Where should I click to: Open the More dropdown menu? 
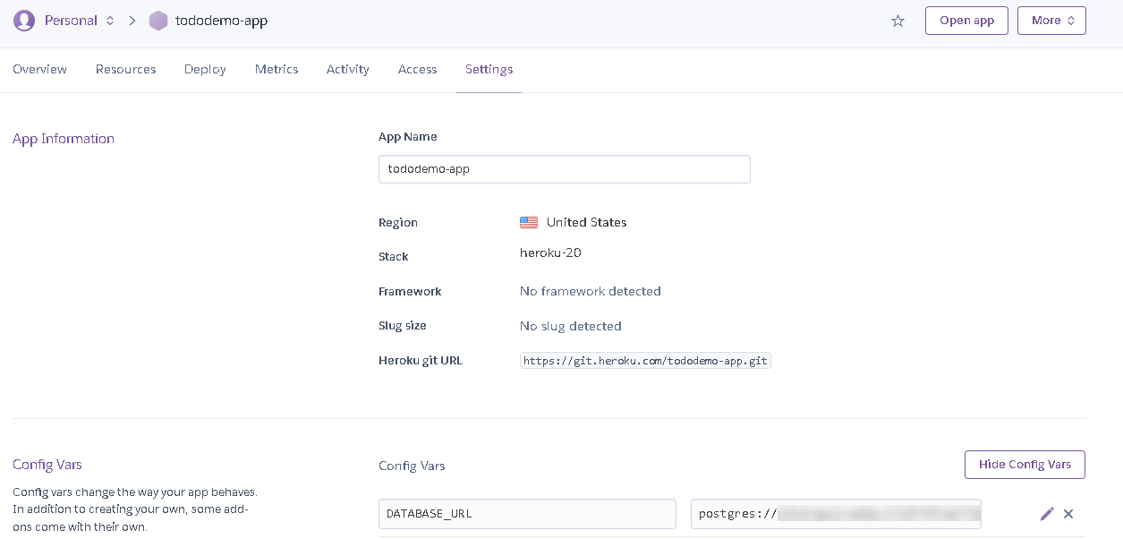click(x=1051, y=21)
